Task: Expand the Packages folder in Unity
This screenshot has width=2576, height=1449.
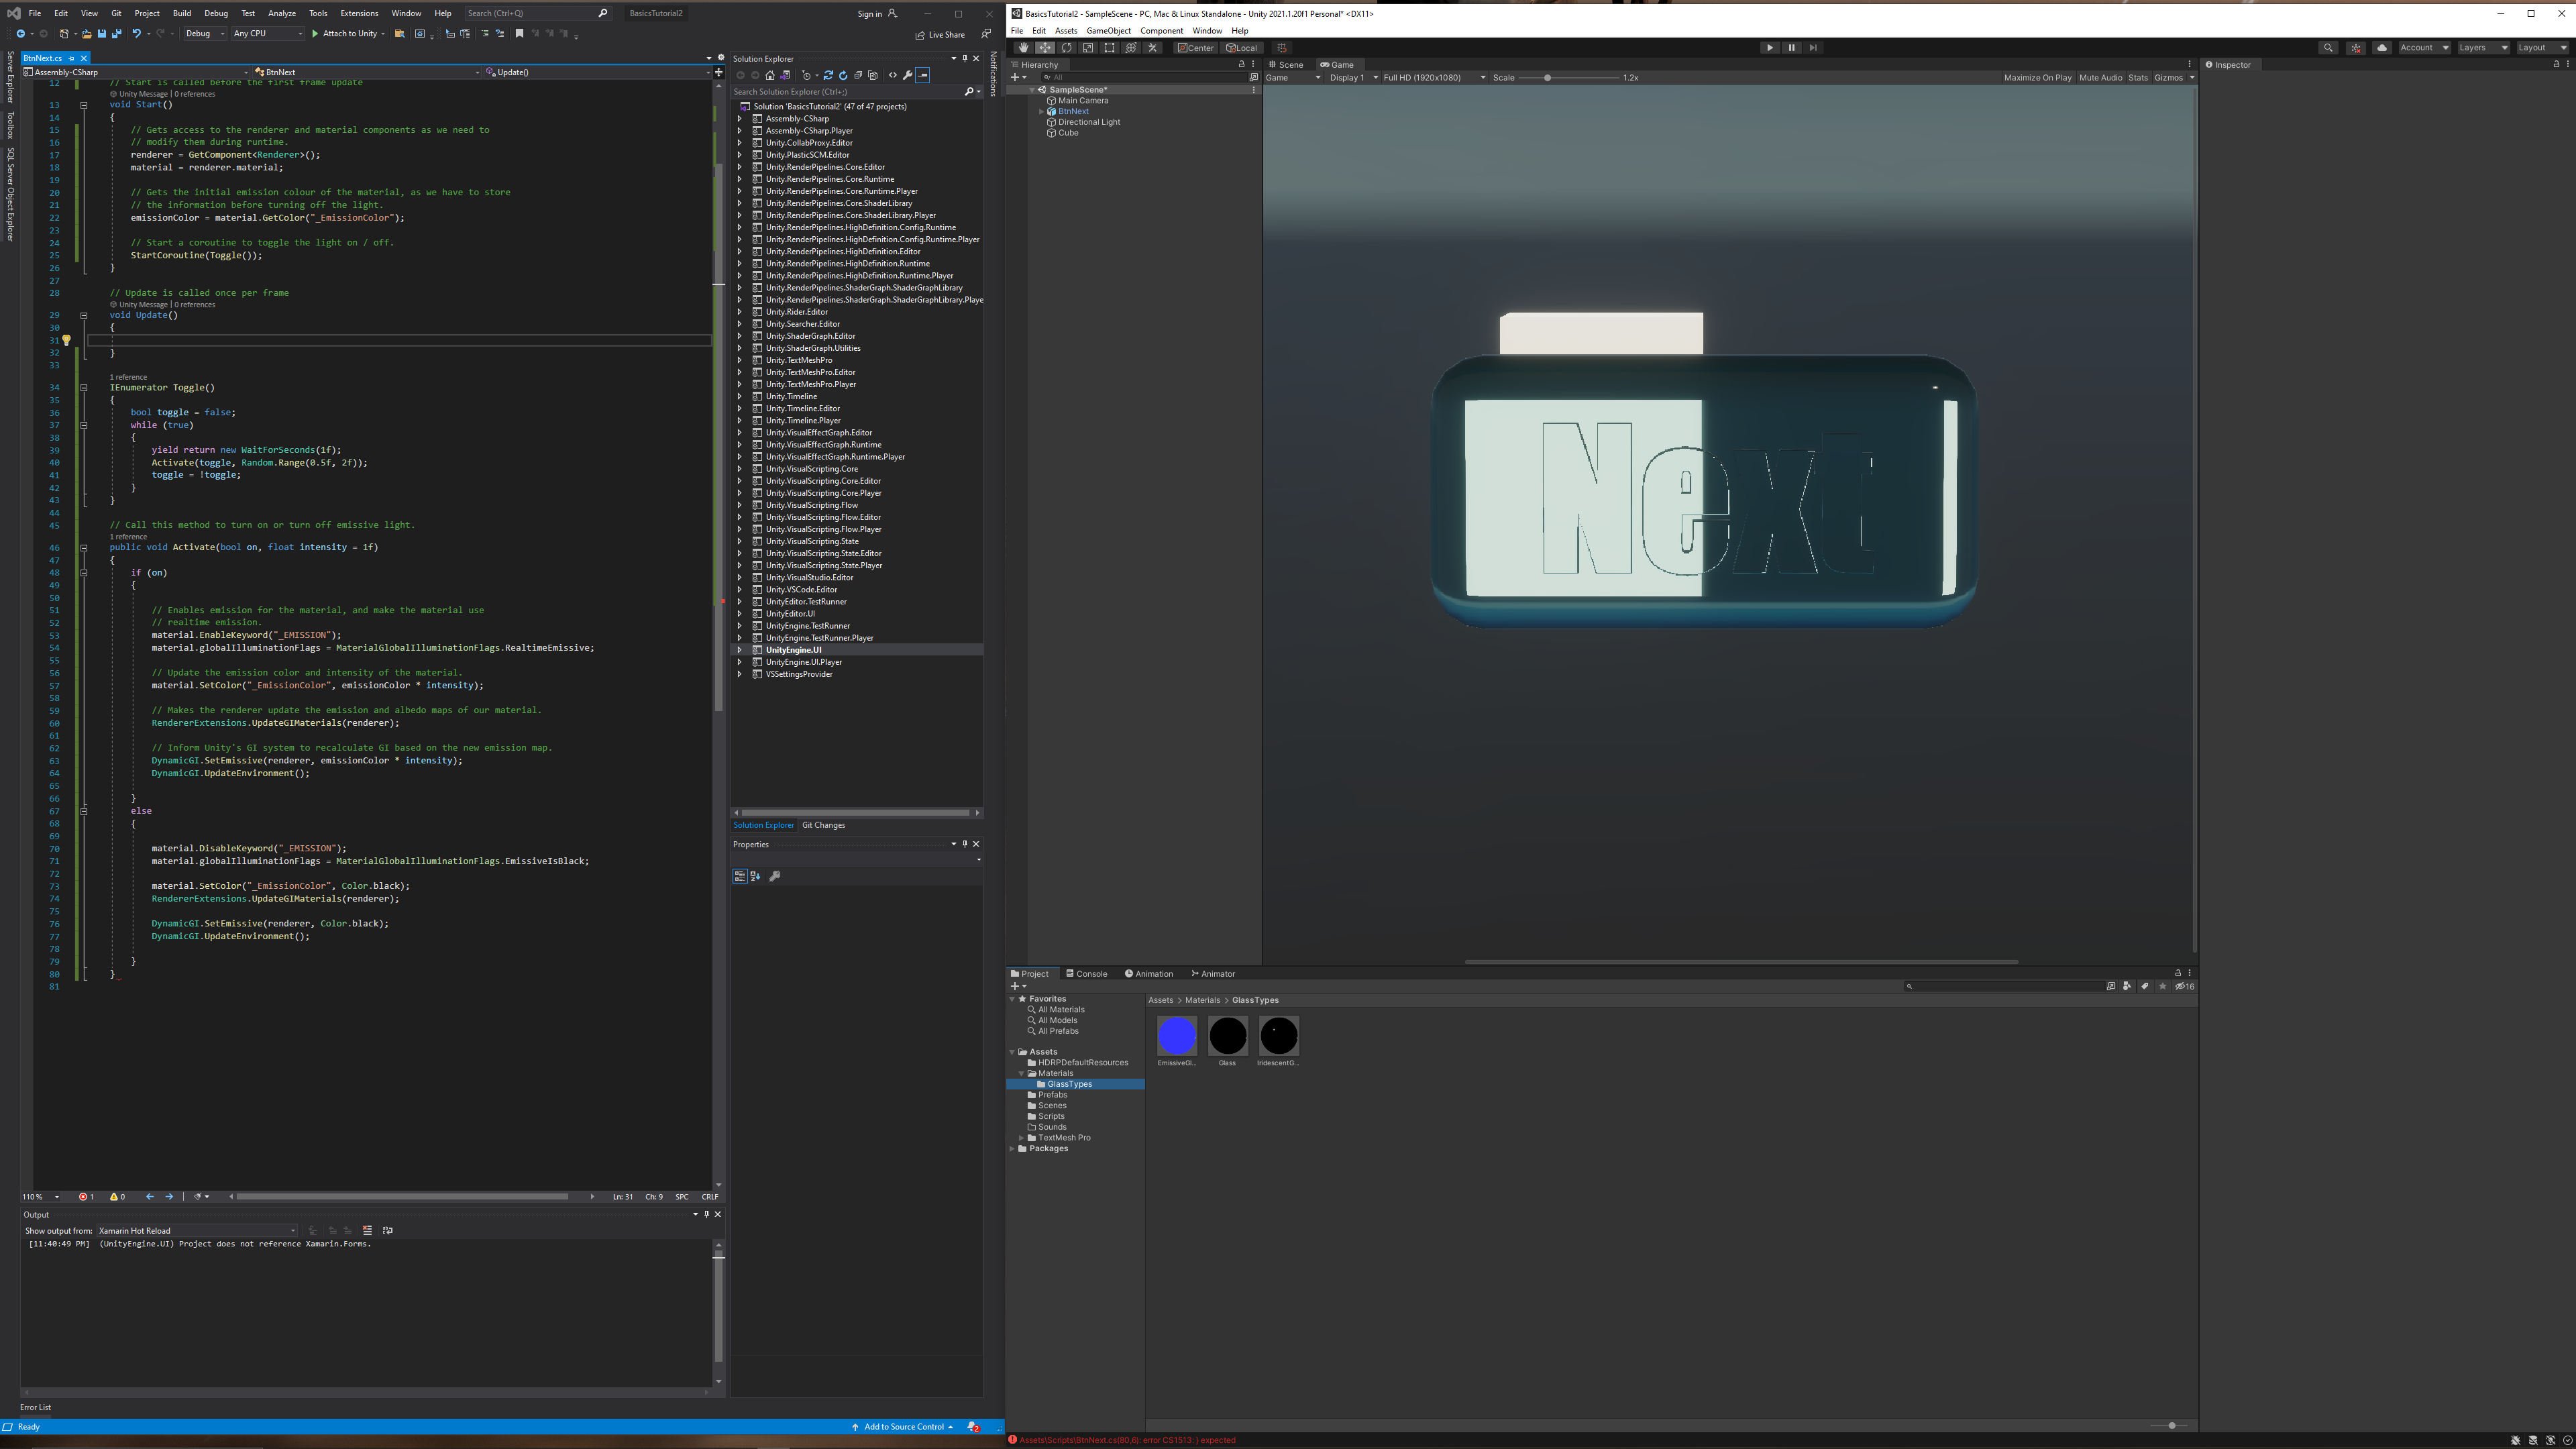Action: pyautogui.click(x=1012, y=1149)
